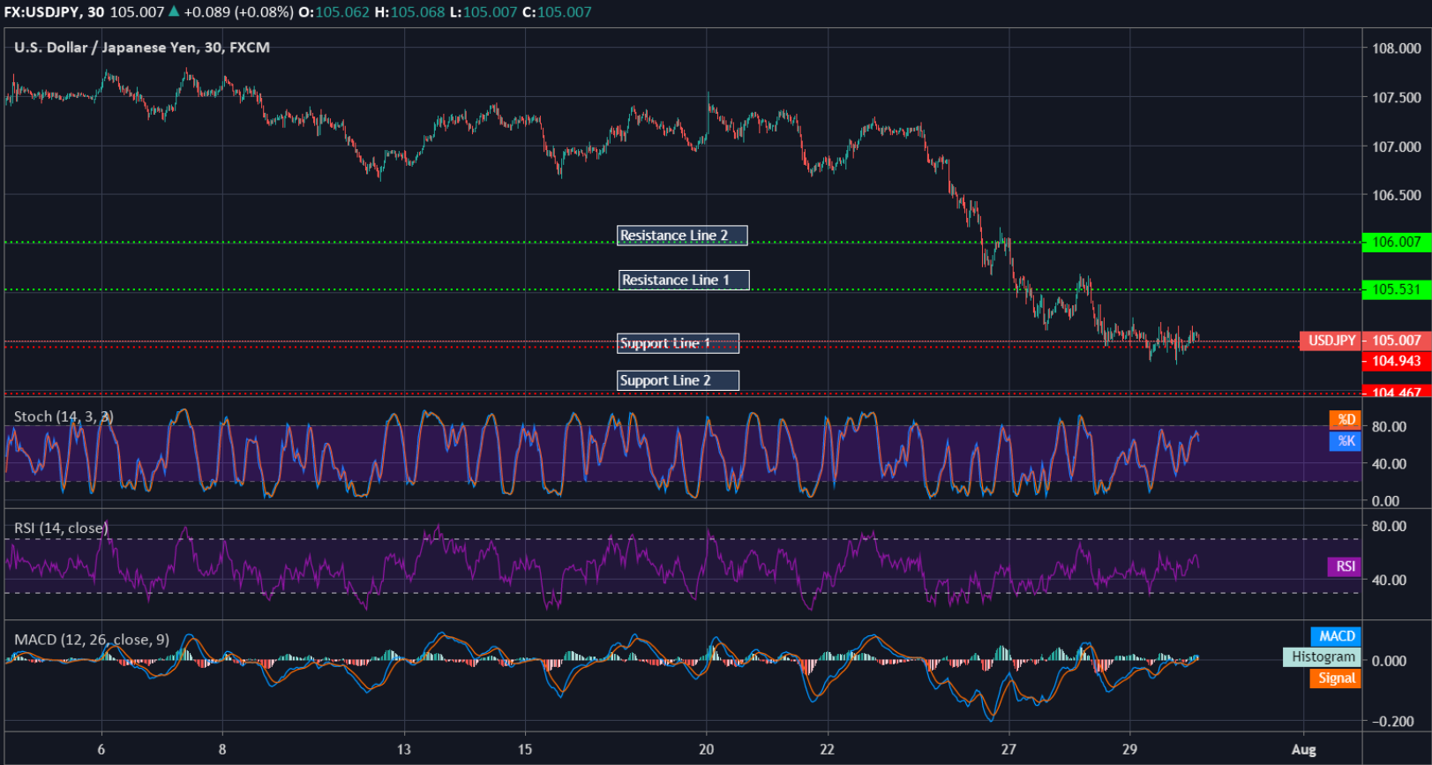Click the price change +0.089 (+0.08%)

click(238, 12)
